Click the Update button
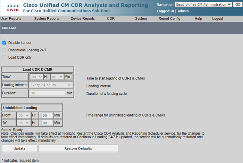Image resolution: width=243 pixels, height=163 pixels. pos(19,148)
